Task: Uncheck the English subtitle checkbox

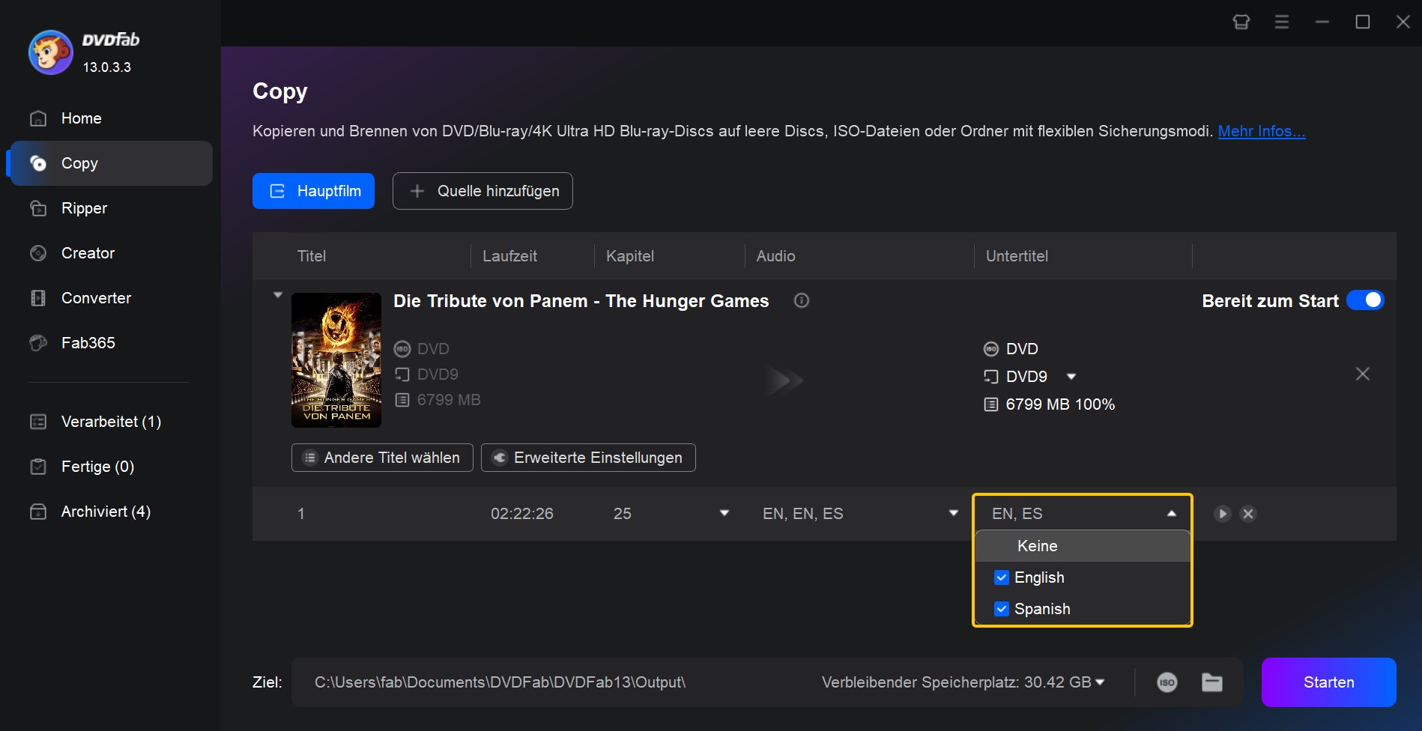Action: coord(1002,577)
